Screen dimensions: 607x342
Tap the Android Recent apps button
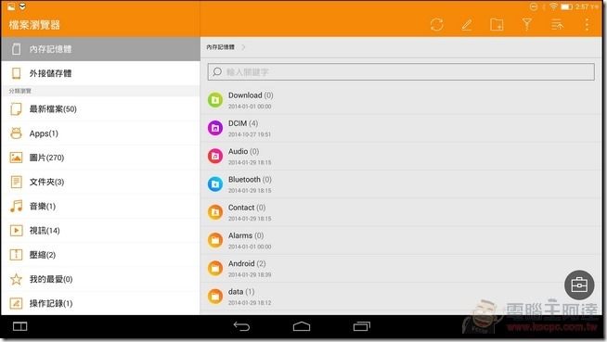pos(362,326)
